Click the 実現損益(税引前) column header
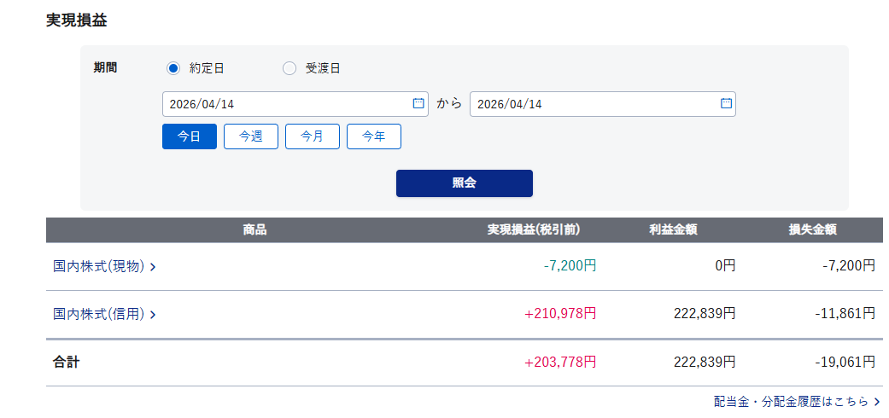Viewport: 889px width, 418px height. coord(534,229)
